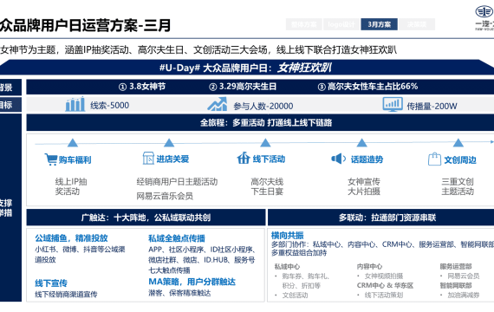Click the 高尔夫线下生日宴 text
Image resolution: width=494 pixels, height=312 pixels.
click(267, 186)
